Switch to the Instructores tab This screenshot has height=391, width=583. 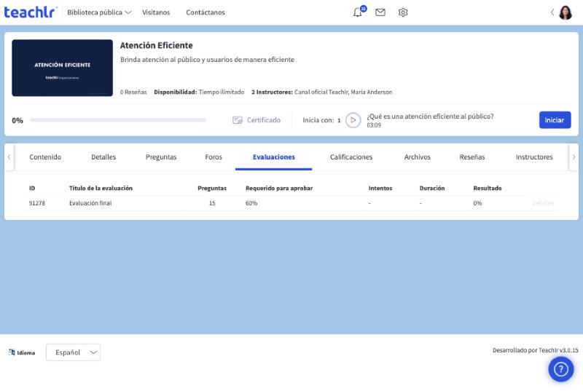coord(534,157)
